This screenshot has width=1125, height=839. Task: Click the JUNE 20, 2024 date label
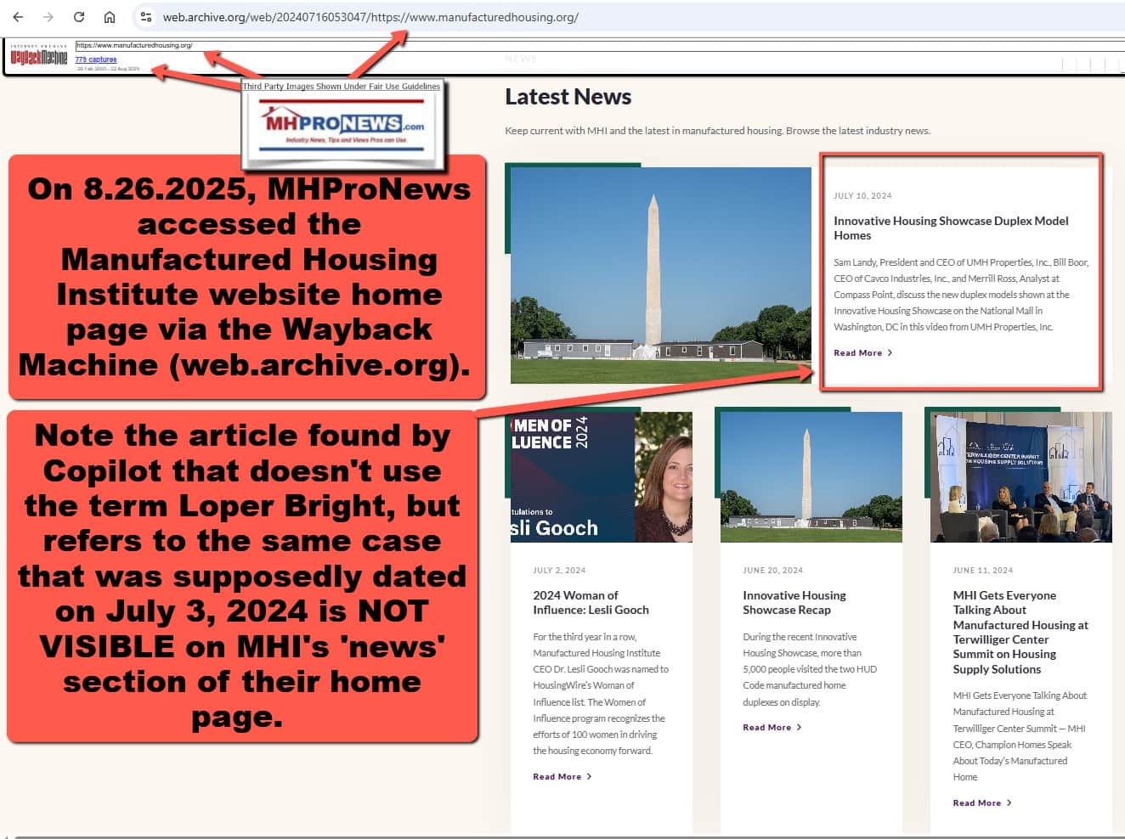click(772, 570)
